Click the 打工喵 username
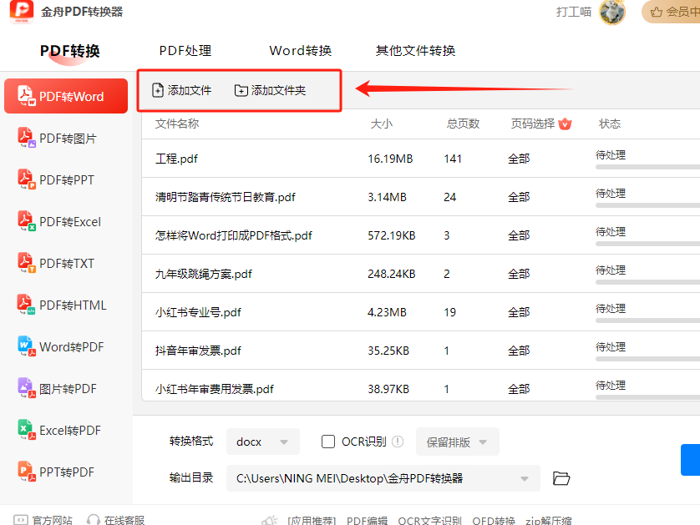Screen dimensions: 700x525 (574, 12)
